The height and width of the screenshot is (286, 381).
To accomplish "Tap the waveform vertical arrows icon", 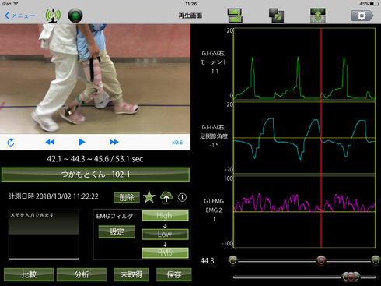I will click(x=318, y=16).
